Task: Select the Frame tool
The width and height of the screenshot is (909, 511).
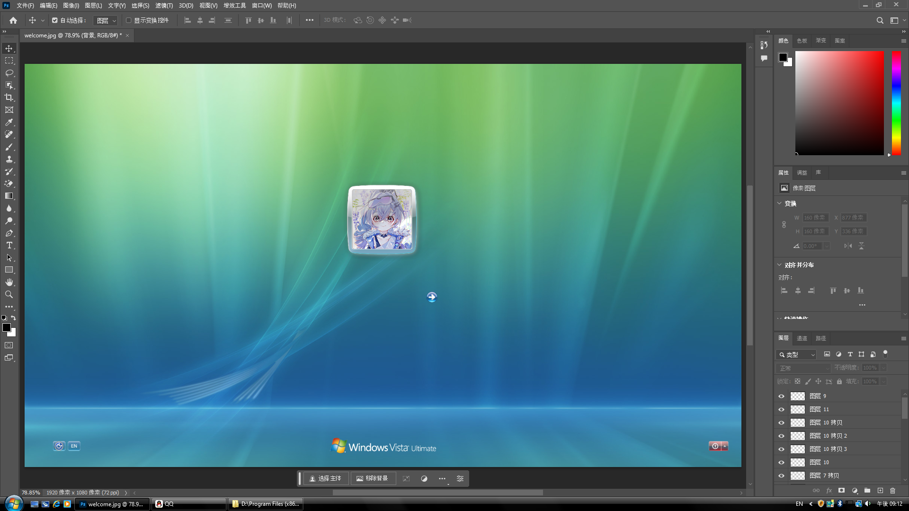Action: (9, 110)
